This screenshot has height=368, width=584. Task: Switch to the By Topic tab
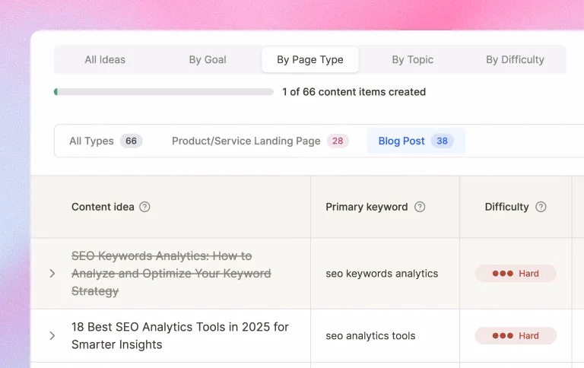pos(412,59)
